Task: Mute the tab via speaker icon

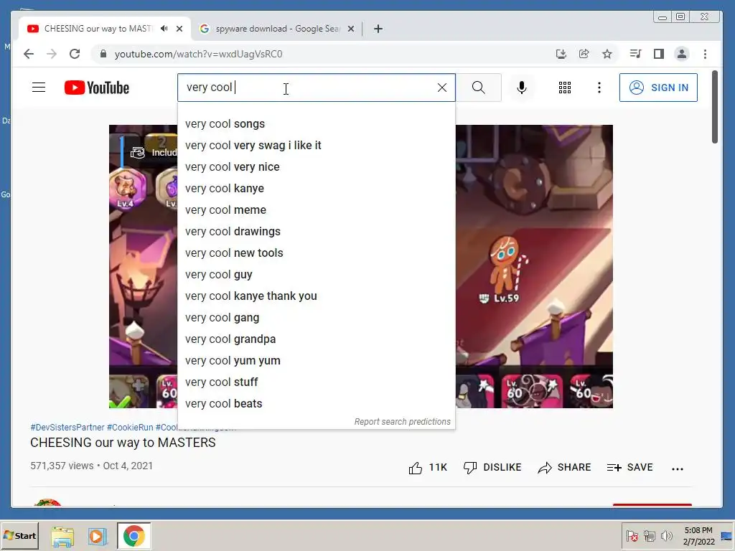Action: click(164, 29)
